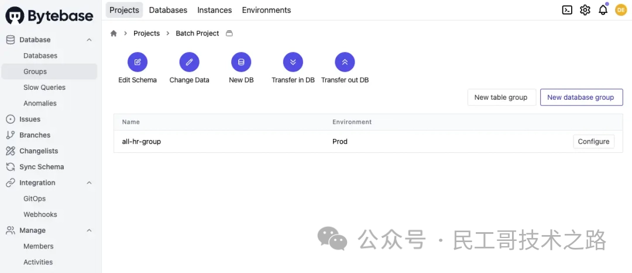The height and width of the screenshot is (273, 632).
Task: Click the New table group button
Action: click(501, 97)
